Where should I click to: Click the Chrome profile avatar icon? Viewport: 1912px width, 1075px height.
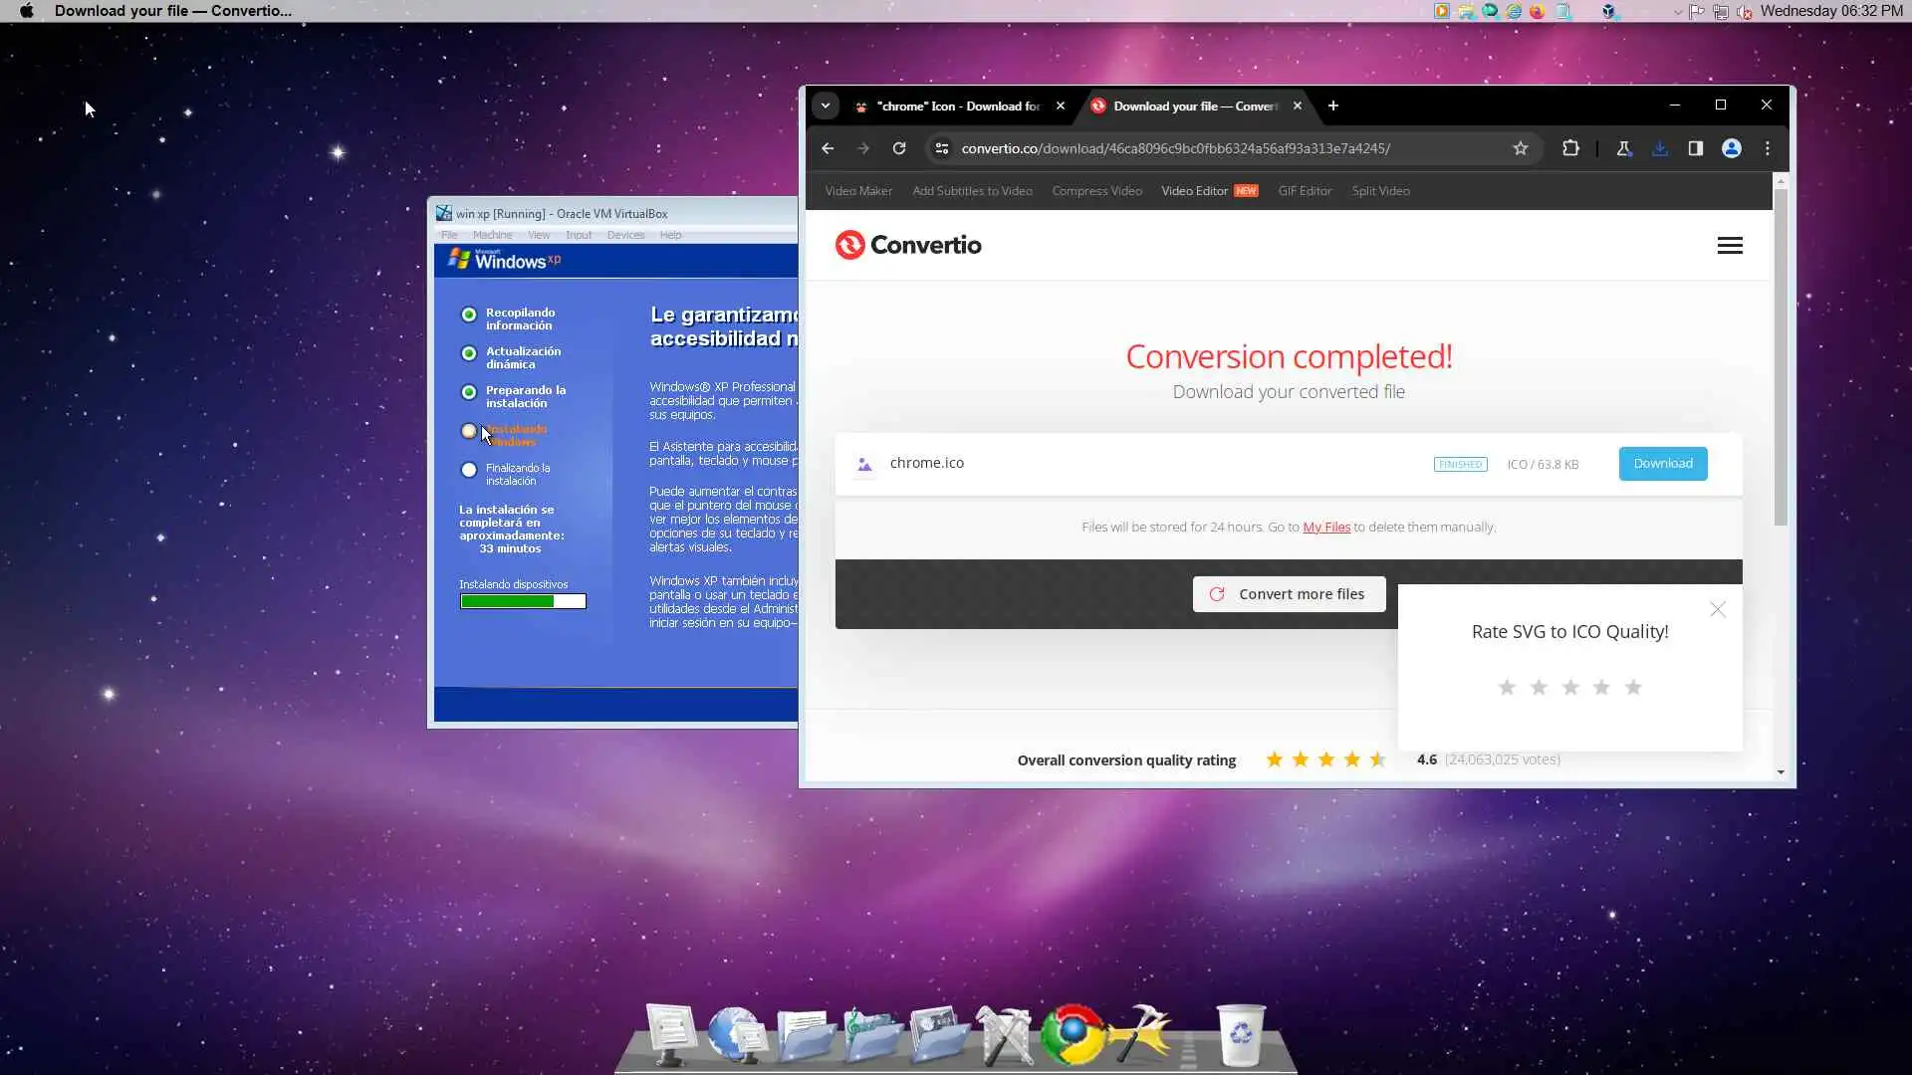click(1732, 148)
